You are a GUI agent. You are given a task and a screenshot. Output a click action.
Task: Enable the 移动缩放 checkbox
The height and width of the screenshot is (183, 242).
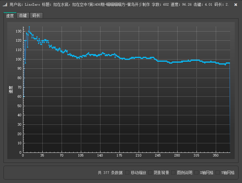127,173
